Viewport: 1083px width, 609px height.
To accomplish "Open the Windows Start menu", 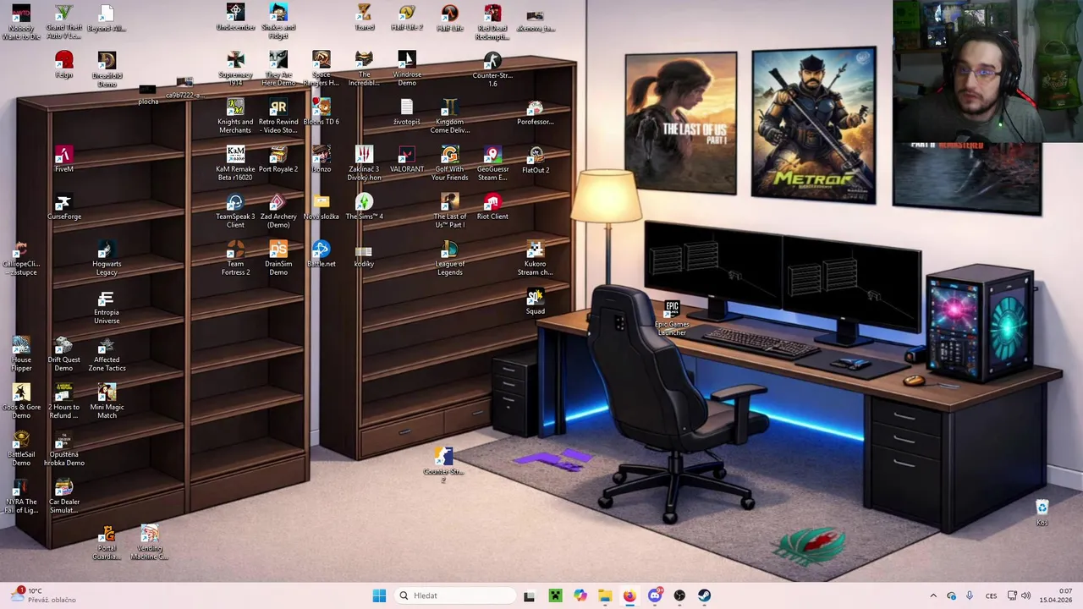I will coord(379,595).
